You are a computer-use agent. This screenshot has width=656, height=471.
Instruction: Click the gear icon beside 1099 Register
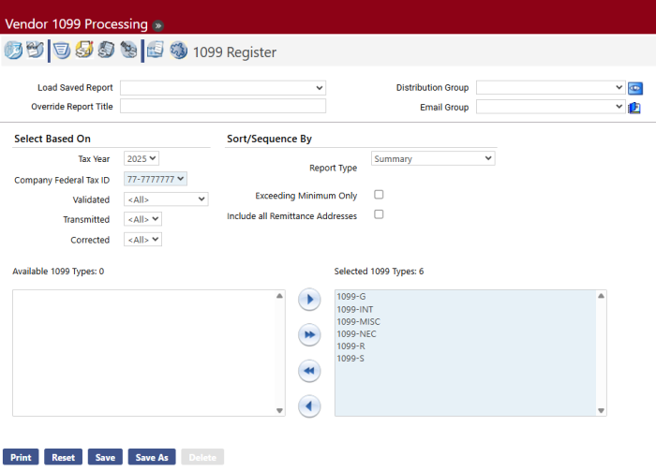click(x=178, y=52)
